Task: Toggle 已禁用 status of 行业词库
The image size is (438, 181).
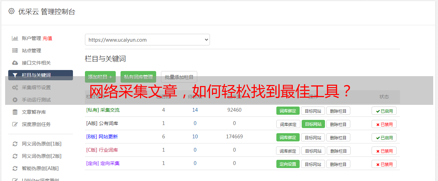Action: point(384,151)
